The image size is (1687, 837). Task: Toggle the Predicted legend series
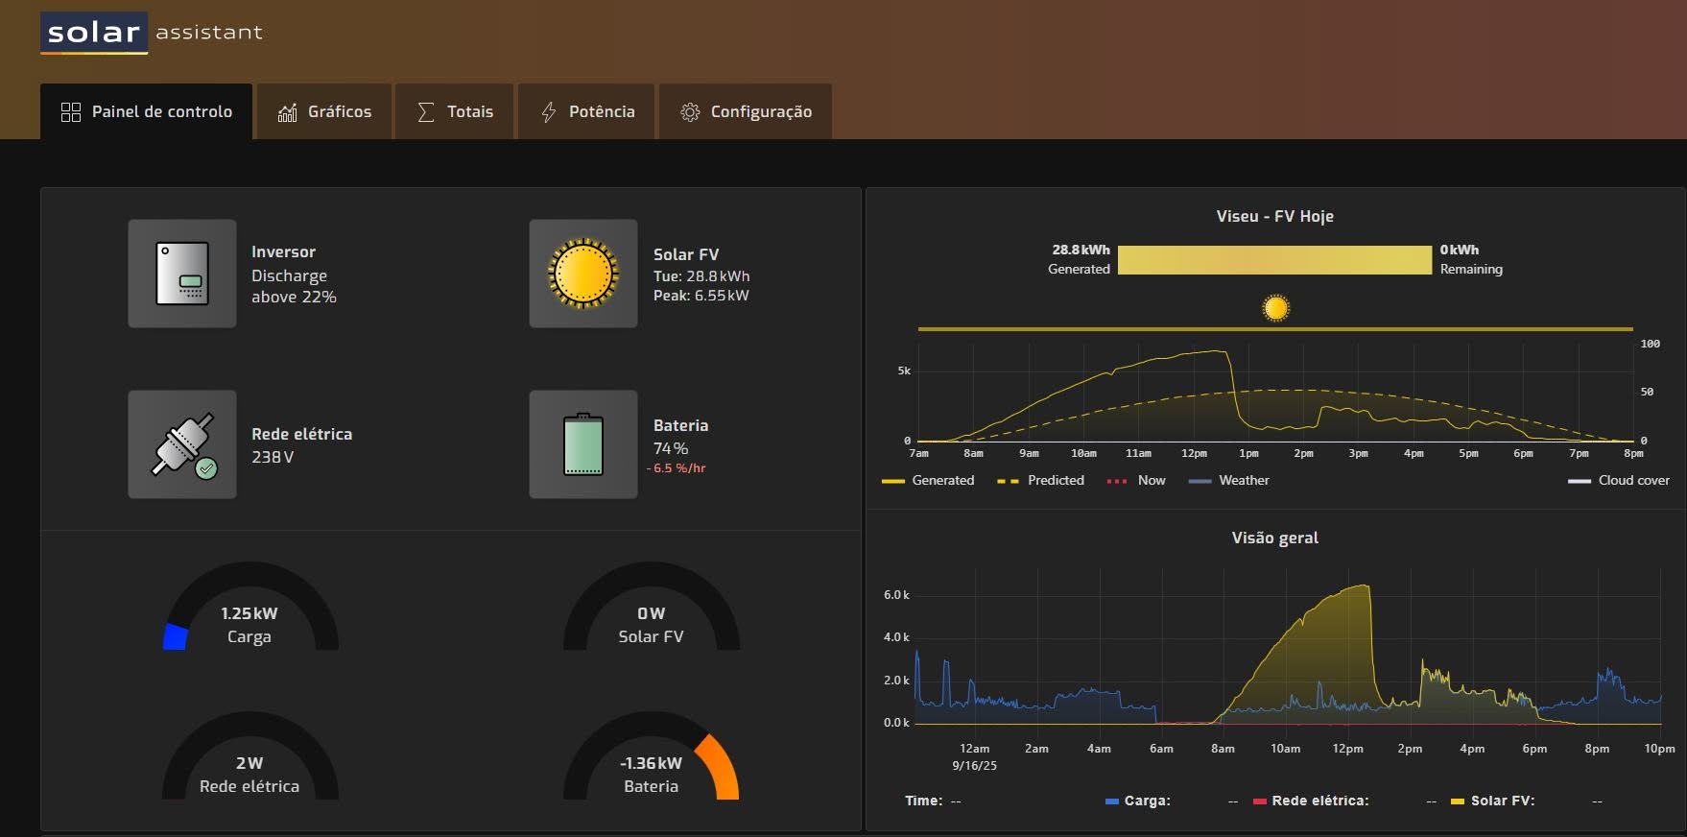click(1041, 480)
